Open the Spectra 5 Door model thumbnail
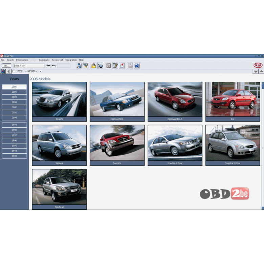The width and height of the screenshot is (264, 264). 233,145
